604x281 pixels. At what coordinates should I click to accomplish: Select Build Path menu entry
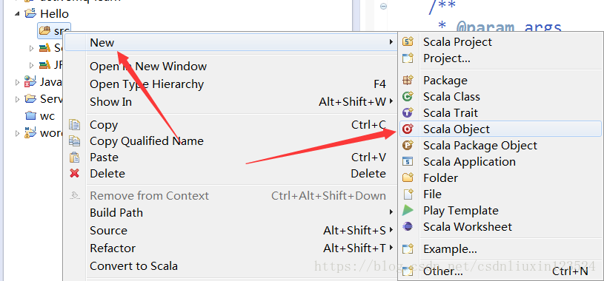tap(116, 212)
